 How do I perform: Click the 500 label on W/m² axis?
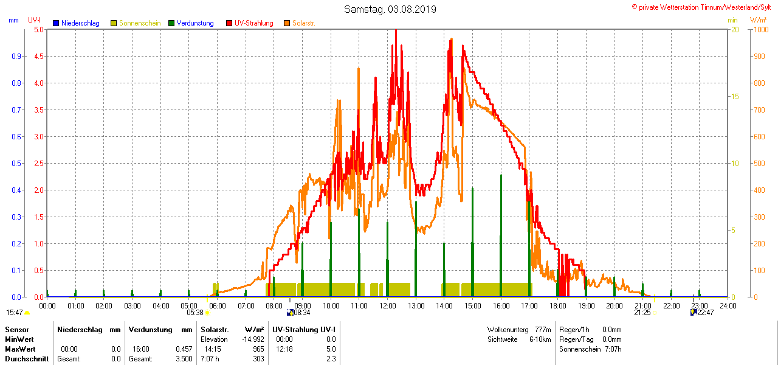[x=759, y=163]
